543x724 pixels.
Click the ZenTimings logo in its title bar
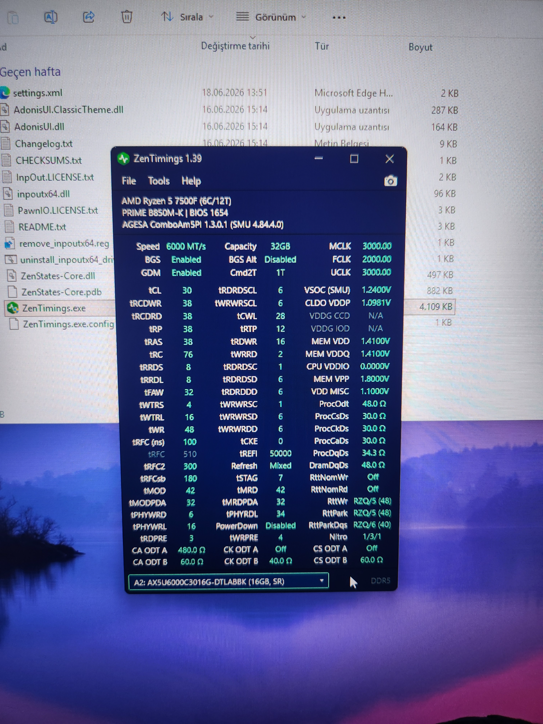(x=123, y=159)
